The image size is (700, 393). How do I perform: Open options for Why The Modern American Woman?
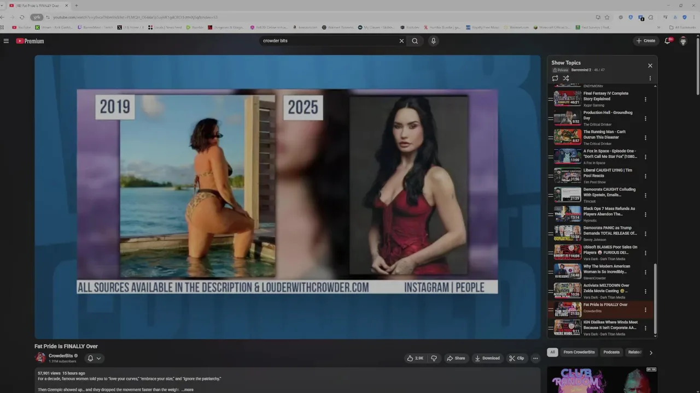pos(645,272)
